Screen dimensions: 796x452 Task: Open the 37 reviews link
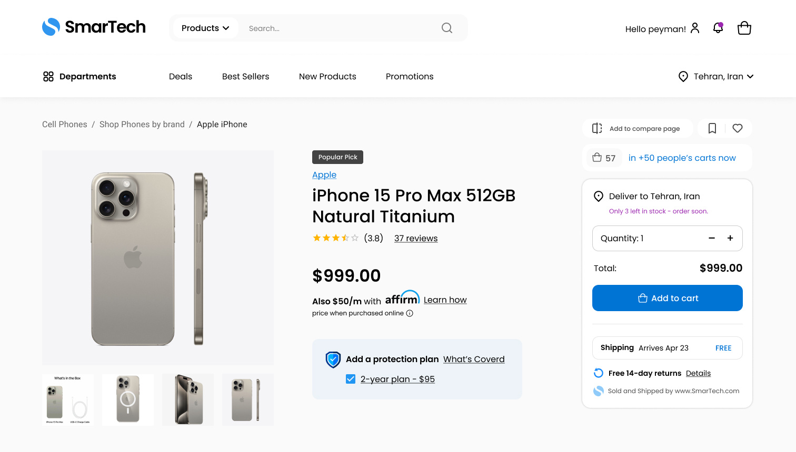(x=416, y=238)
